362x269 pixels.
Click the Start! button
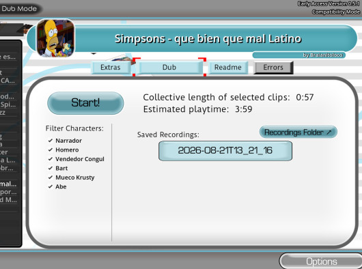[85, 103]
